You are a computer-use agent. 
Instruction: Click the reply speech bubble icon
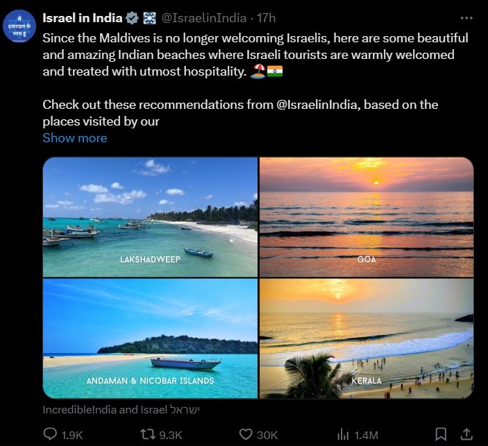point(50,434)
